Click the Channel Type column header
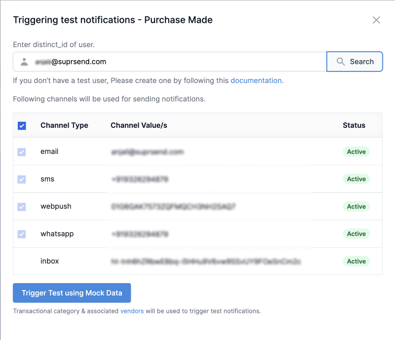Viewport: 395px width, 340px height. [x=64, y=125]
